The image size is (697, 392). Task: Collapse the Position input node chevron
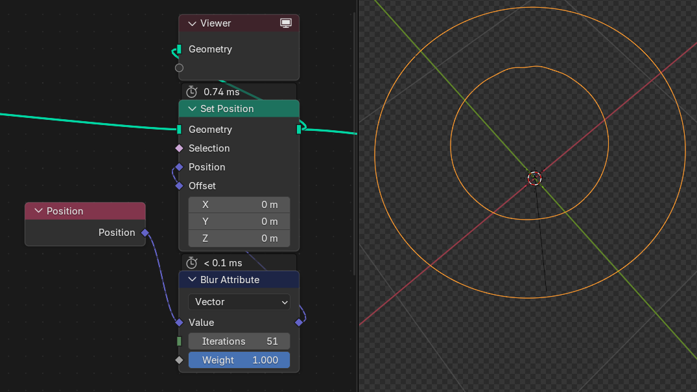point(39,211)
